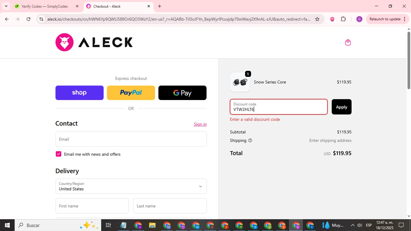This screenshot has height=231, width=411.
Task: Open the Brave shield extension icon
Action: pyautogui.click(x=332, y=19)
